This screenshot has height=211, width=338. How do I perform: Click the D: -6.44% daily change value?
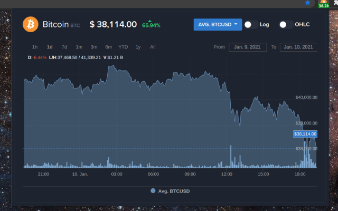click(x=37, y=57)
